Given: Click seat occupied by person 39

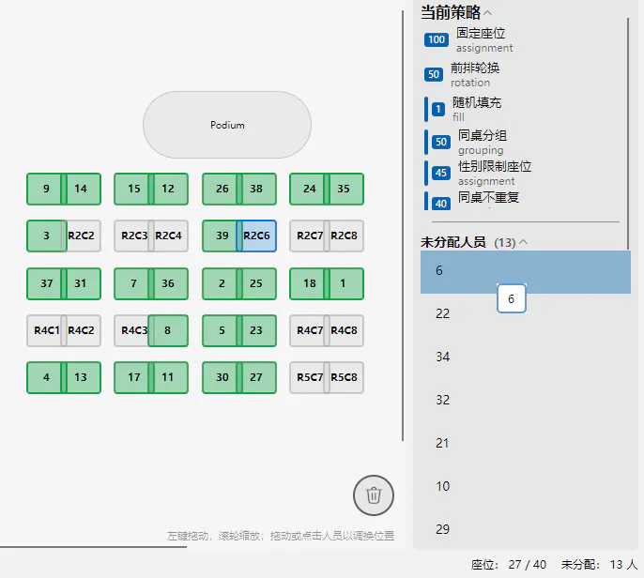Looking at the screenshot, I should tap(222, 236).
